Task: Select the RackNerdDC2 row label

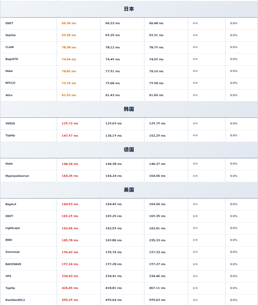Action: click(x=15, y=300)
